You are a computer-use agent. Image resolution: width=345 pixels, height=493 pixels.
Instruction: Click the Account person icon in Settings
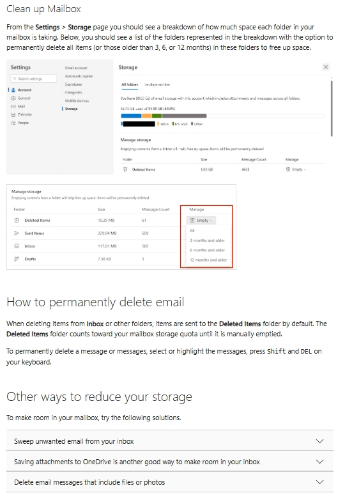pos(13,90)
